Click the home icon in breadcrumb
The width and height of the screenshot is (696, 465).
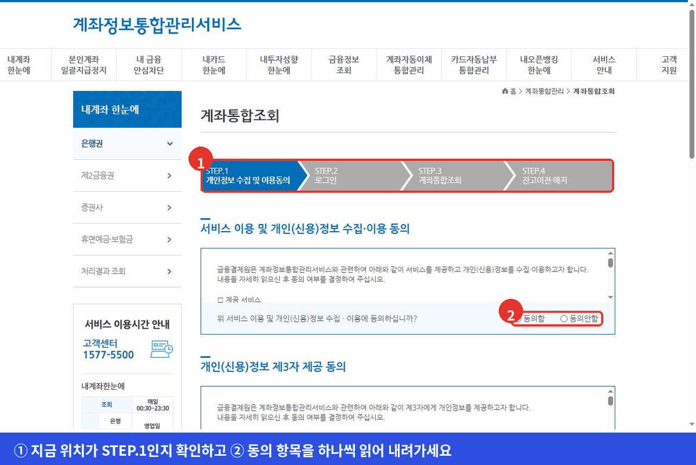click(x=505, y=91)
